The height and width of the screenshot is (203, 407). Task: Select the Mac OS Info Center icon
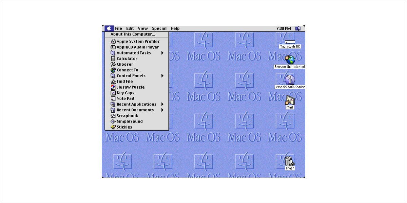pos(290,80)
